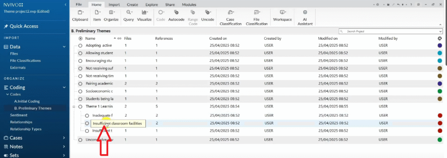Screen dimensions: 447x158
Task: Open the Workspace ribbon menu
Action: coord(282,16)
